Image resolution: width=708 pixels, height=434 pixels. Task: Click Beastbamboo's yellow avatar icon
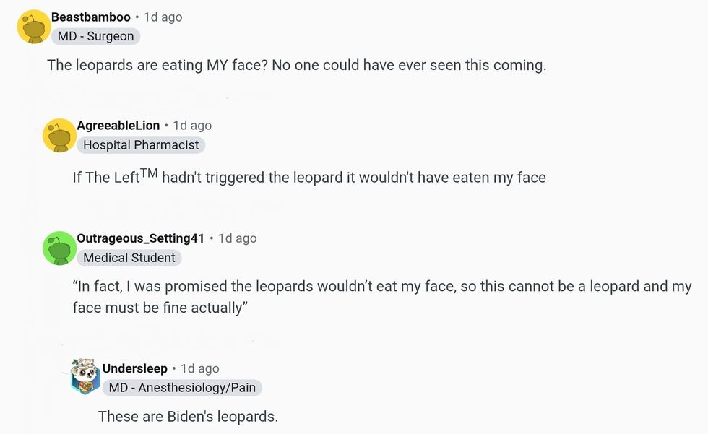(x=33, y=27)
